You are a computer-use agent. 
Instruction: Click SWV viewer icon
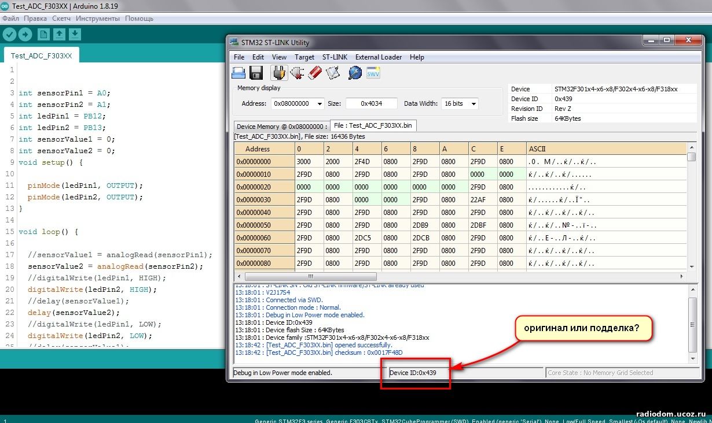click(x=373, y=72)
